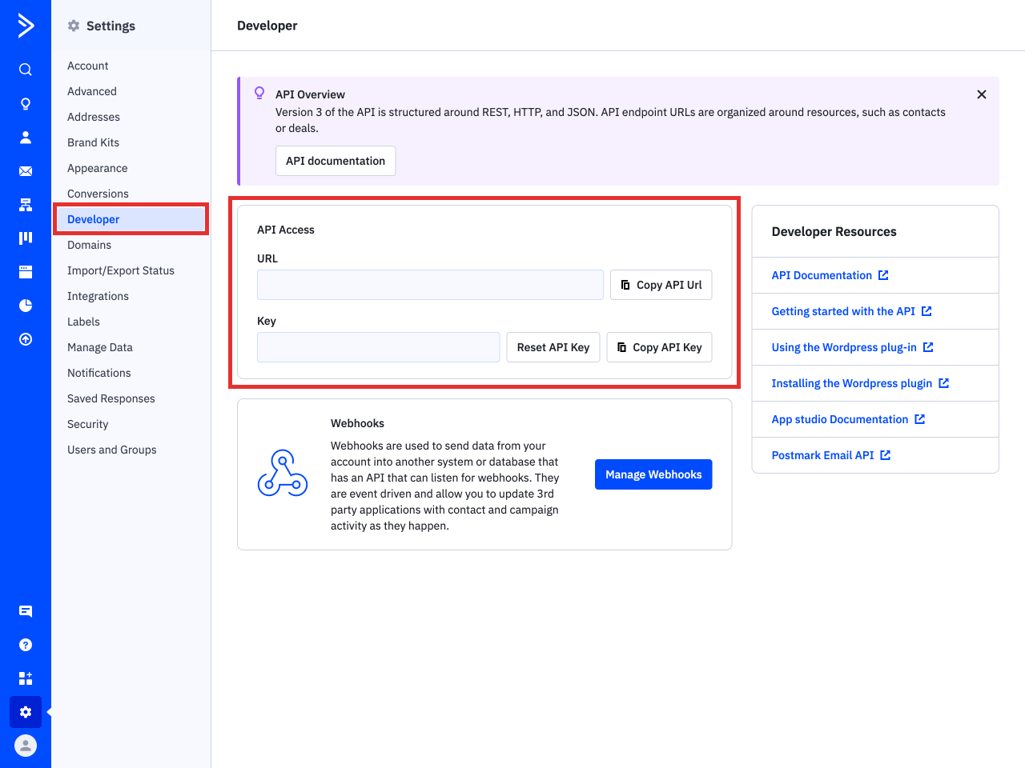The image size is (1025, 768).
Task: Open Reports pie chart icon
Action: [26, 306]
